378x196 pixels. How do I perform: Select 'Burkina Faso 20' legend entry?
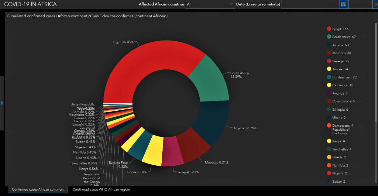click(342, 77)
